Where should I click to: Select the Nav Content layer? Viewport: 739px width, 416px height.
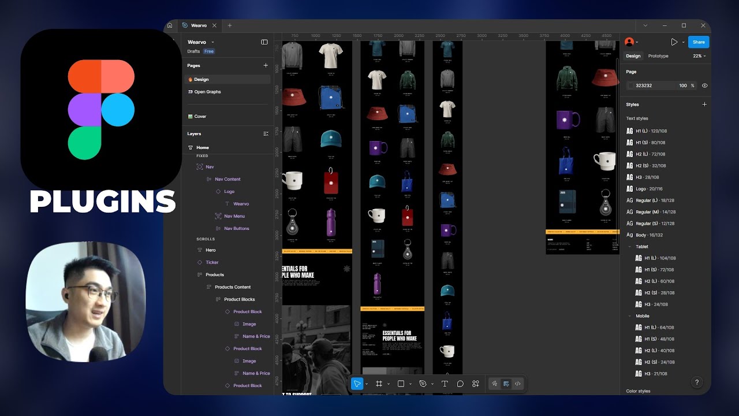pos(227,179)
